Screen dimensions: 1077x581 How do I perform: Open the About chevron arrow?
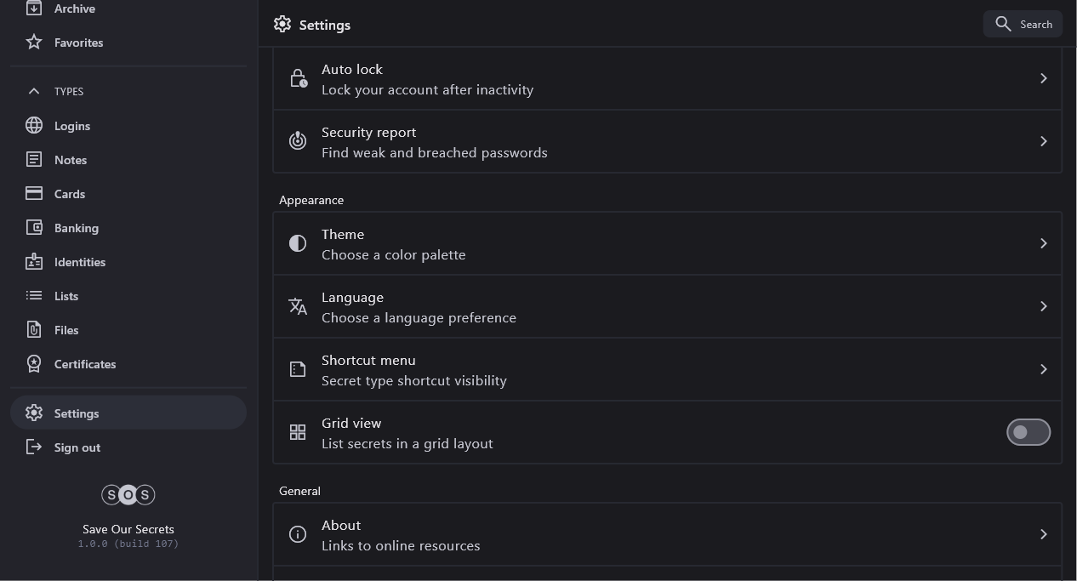click(x=1043, y=534)
